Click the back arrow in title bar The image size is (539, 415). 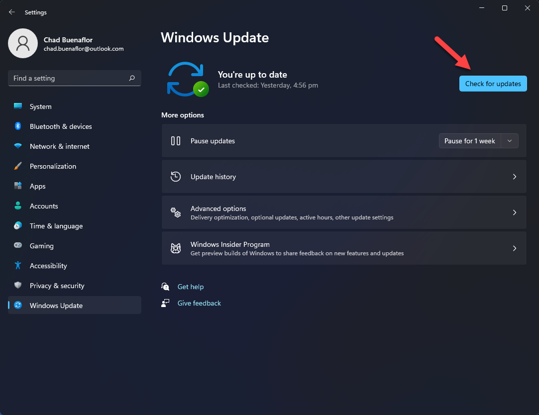point(12,12)
